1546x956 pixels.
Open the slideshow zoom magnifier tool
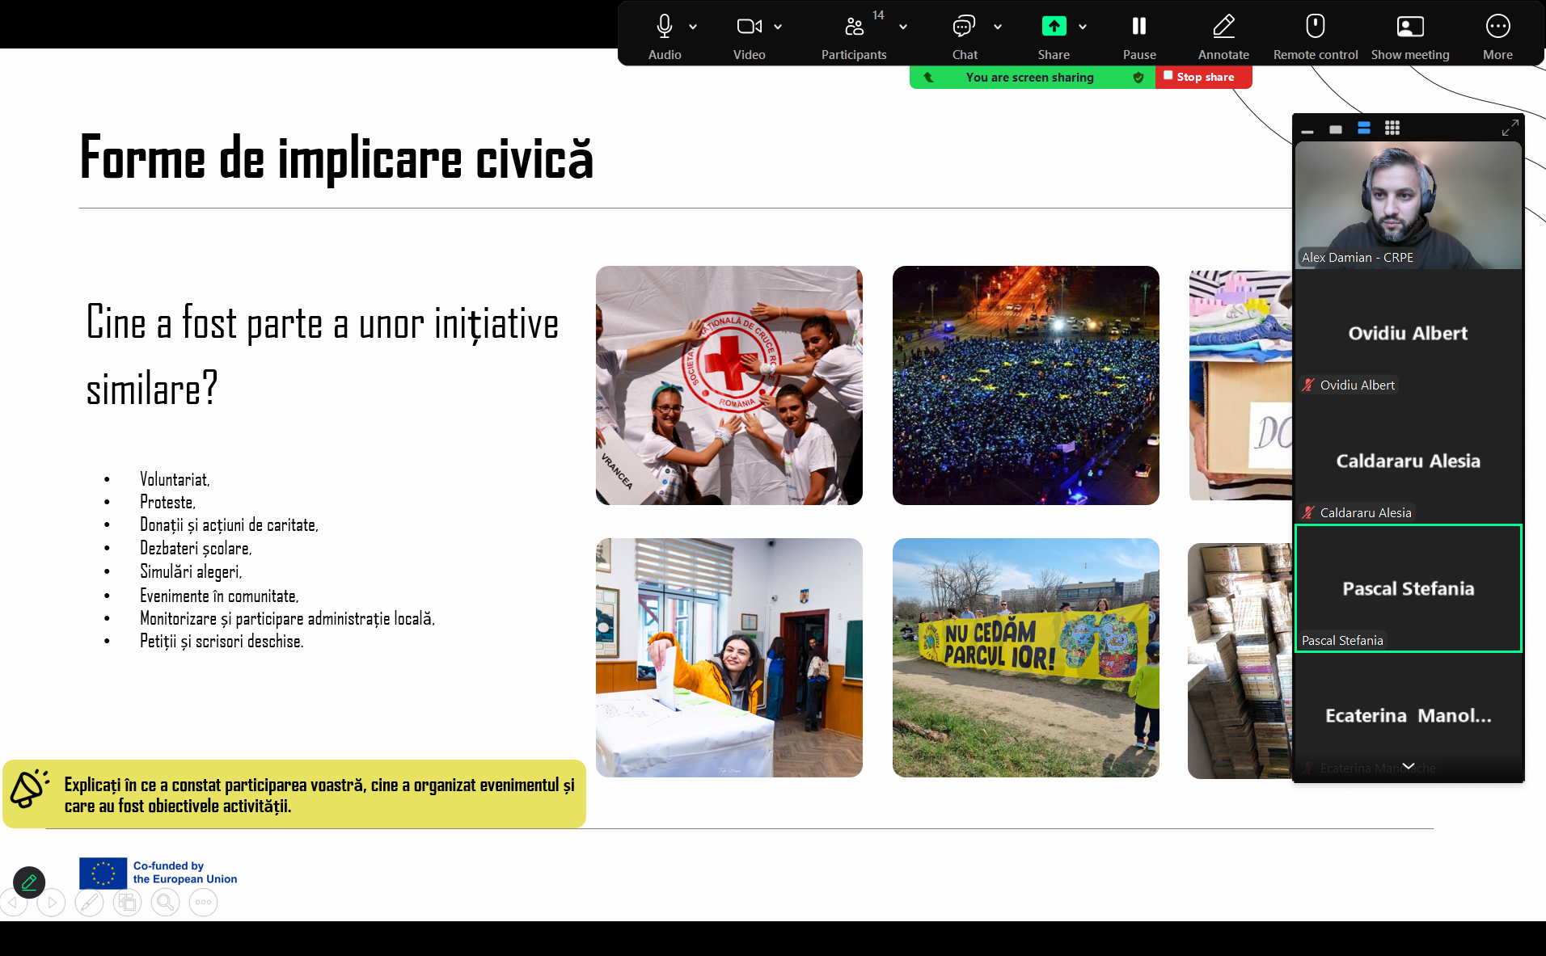click(x=165, y=902)
